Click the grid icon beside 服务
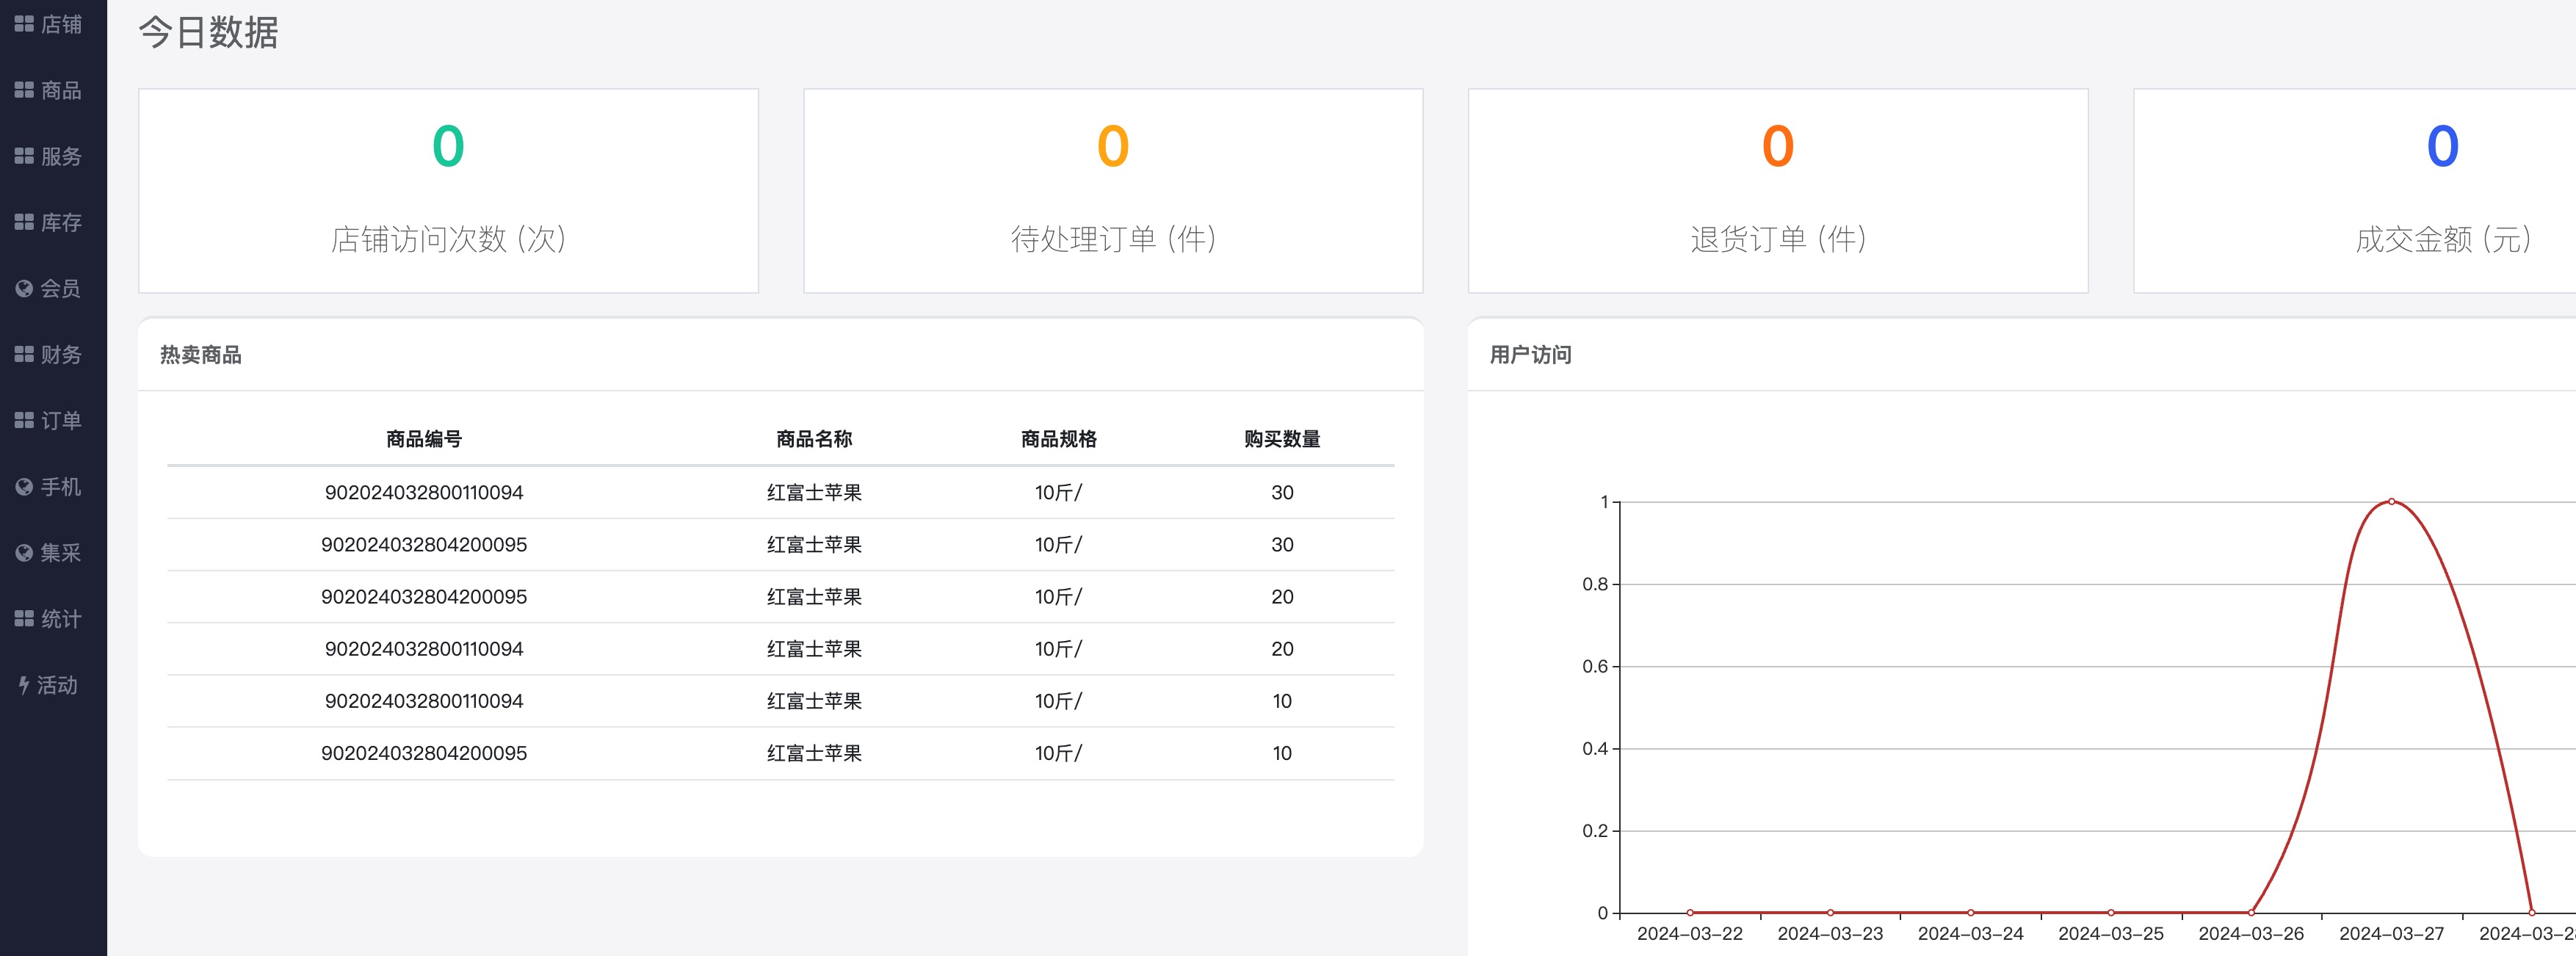The image size is (2576, 956). (x=24, y=156)
